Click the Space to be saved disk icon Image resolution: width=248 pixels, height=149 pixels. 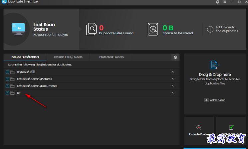point(153,29)
